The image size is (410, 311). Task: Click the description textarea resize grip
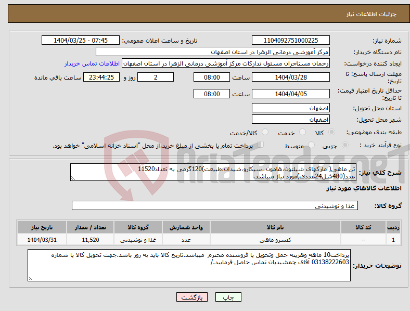pos(73,178)
